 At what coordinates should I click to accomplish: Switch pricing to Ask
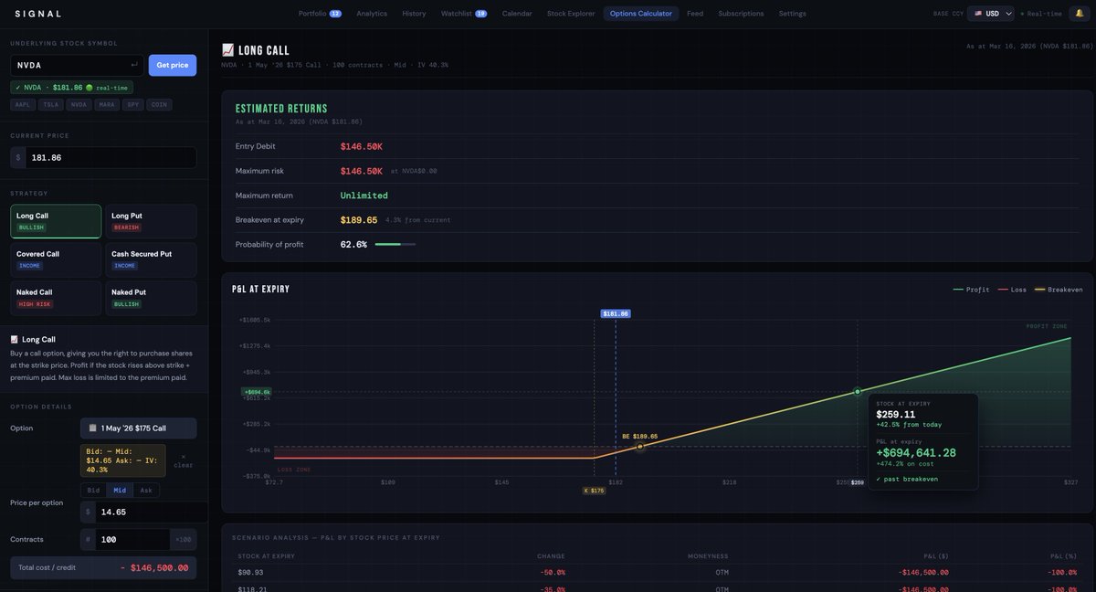click(146, 491)
